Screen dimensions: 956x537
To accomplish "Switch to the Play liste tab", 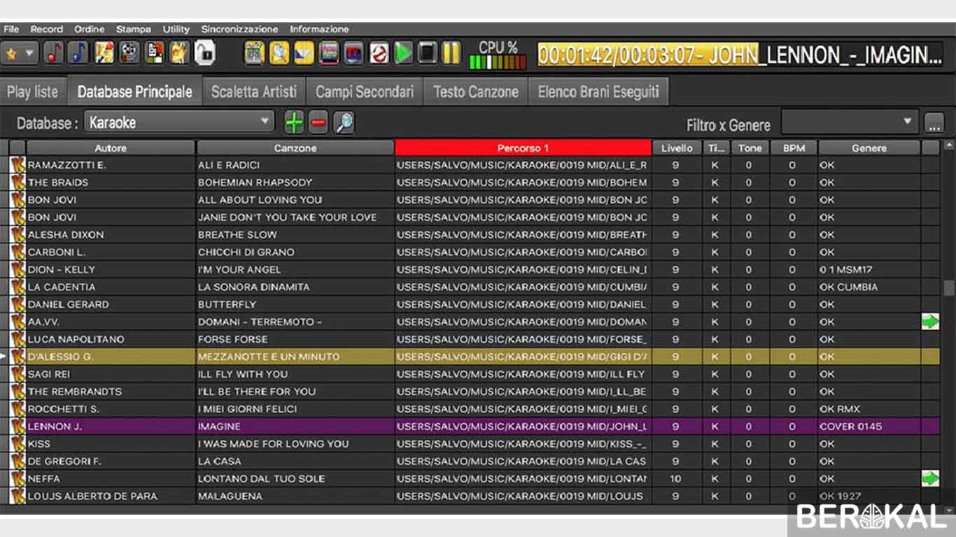I will (33, 92).
